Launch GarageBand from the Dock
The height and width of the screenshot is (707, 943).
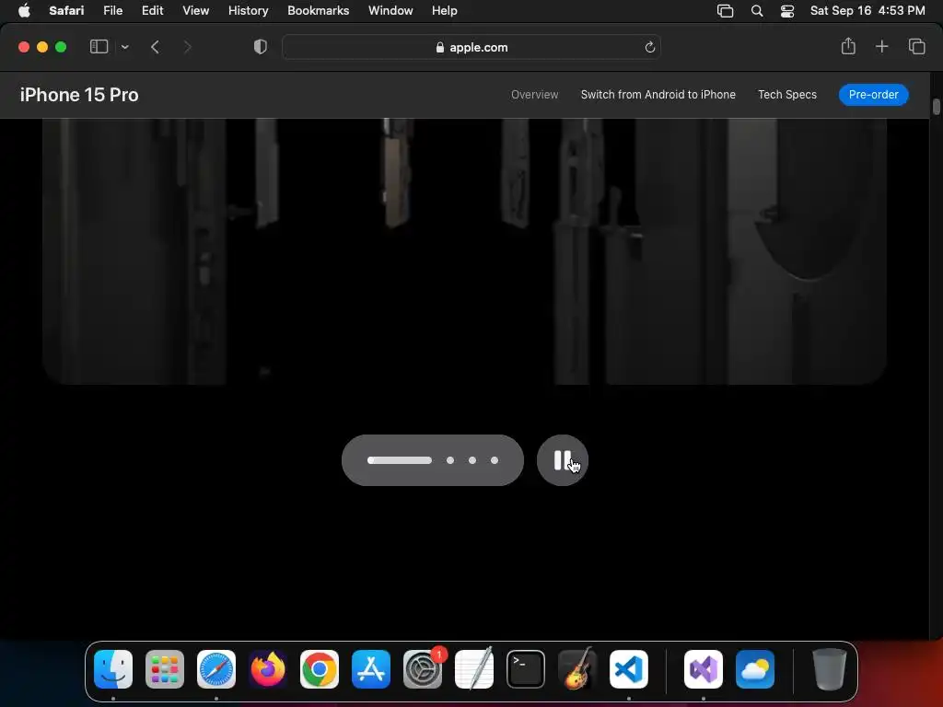(x=577, y=668)
